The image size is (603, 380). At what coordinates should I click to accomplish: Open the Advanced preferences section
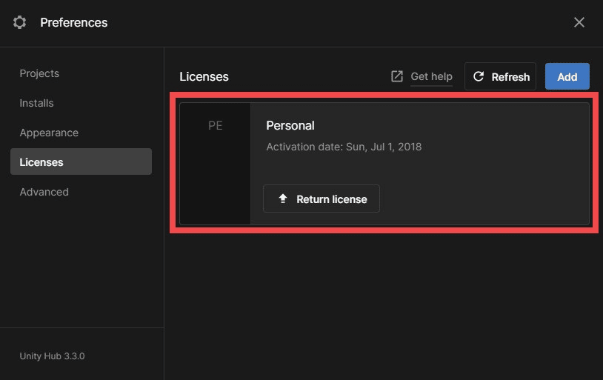(x=44, y=192)
